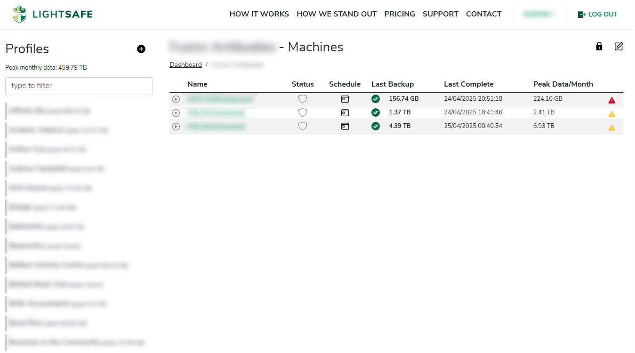Click the type to filter input field
The height and width of the screenshot is (353, 635).
click(x=79, y=86)
